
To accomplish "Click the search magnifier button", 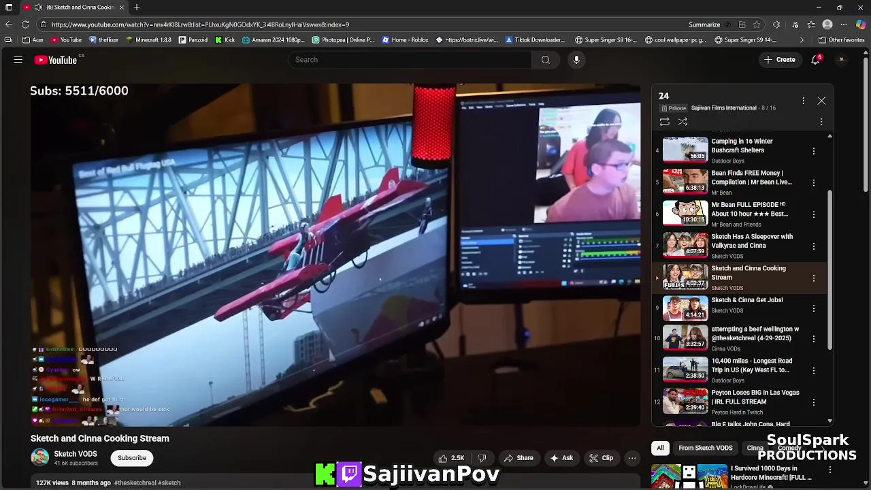I will (x=545, y=60).
